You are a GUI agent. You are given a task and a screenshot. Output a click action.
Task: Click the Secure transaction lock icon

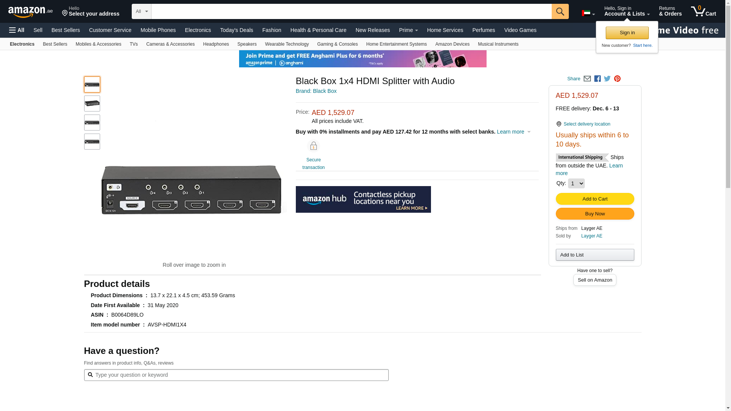click(313, 146)
